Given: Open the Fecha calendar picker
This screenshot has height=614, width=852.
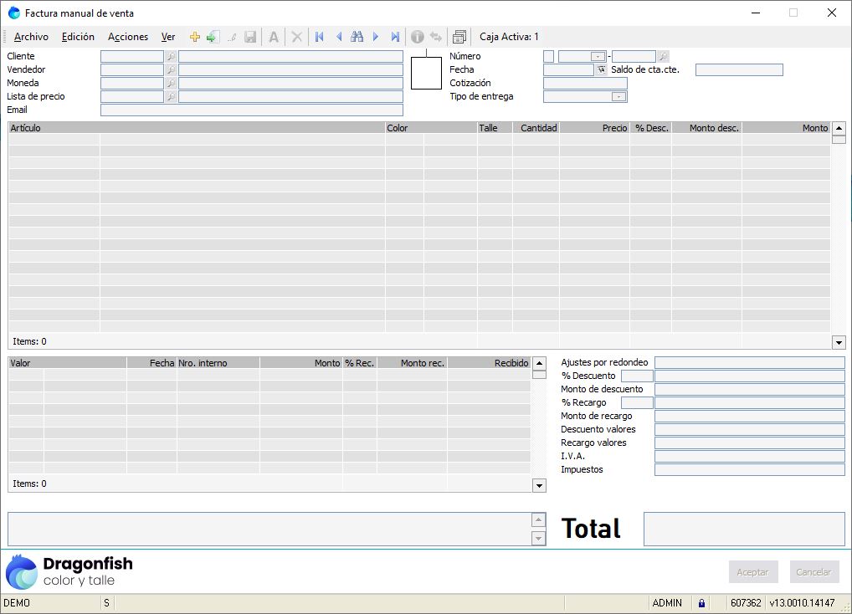Looking at the screenshot, I should pos(601,70).
